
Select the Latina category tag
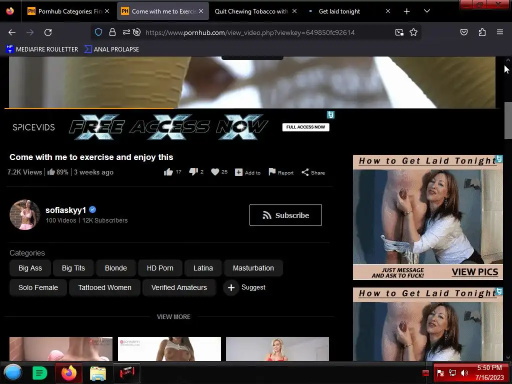coord(203,268)
